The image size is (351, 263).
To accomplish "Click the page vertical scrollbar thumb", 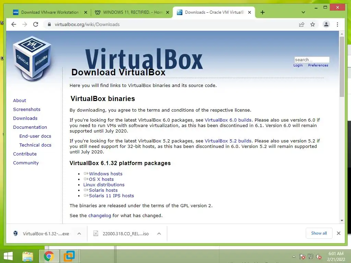I will coord(342,67).
